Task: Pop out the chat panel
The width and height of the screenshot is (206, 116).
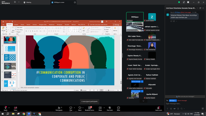Action: pyautogui.click(x=200, y=8)
